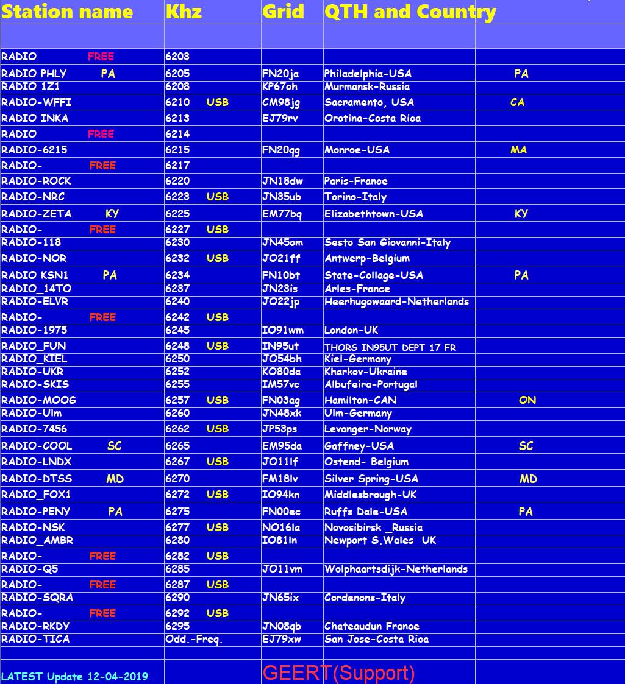625x684 pixels.
Task: Select Levanger-Norway location cell
Action: [x=368, y=429]
